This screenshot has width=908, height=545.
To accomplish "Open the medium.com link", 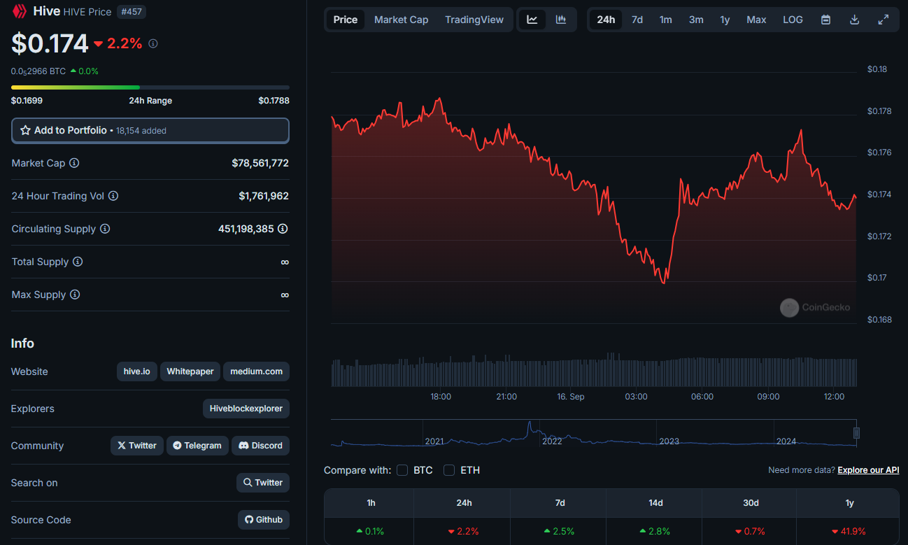I will [257, 371].
